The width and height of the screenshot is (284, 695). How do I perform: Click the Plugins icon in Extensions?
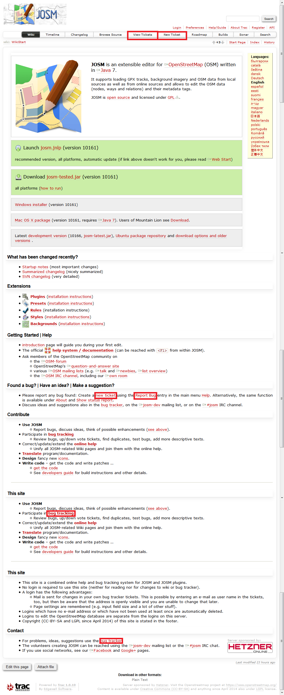tap(25, 296)
